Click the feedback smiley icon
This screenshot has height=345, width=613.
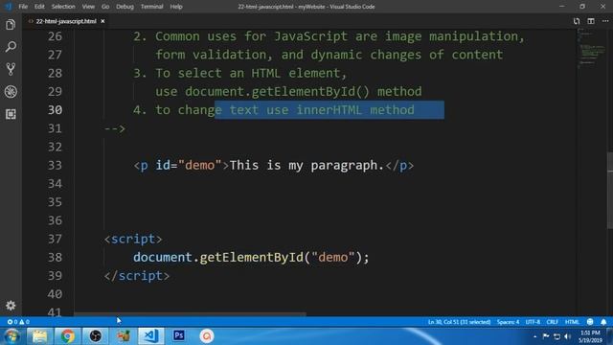(x=590, y=322)
